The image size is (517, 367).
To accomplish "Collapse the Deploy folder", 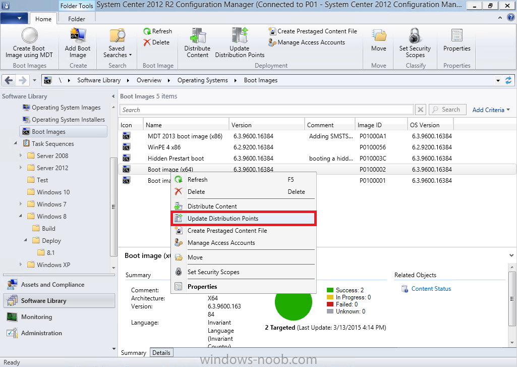I will 26,240.
